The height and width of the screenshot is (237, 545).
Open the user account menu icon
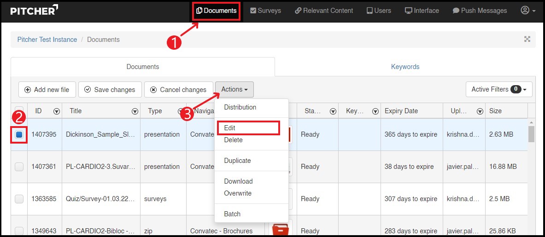[x=527, y=11]
